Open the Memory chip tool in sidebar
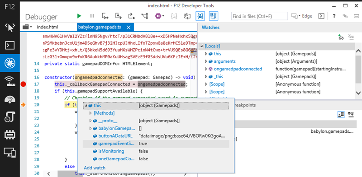The height and width of the screenshot is (177, 362). pos(10,135)
